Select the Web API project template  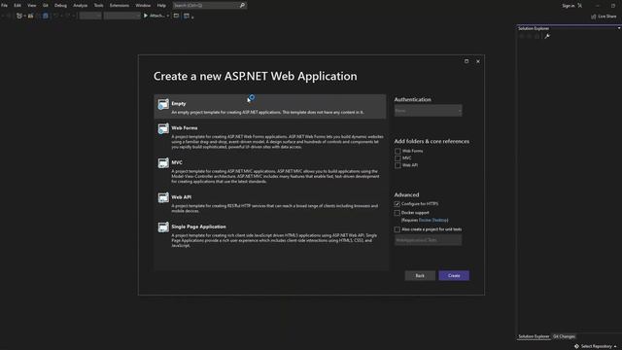pyautogui.click(x=270, y=203)
